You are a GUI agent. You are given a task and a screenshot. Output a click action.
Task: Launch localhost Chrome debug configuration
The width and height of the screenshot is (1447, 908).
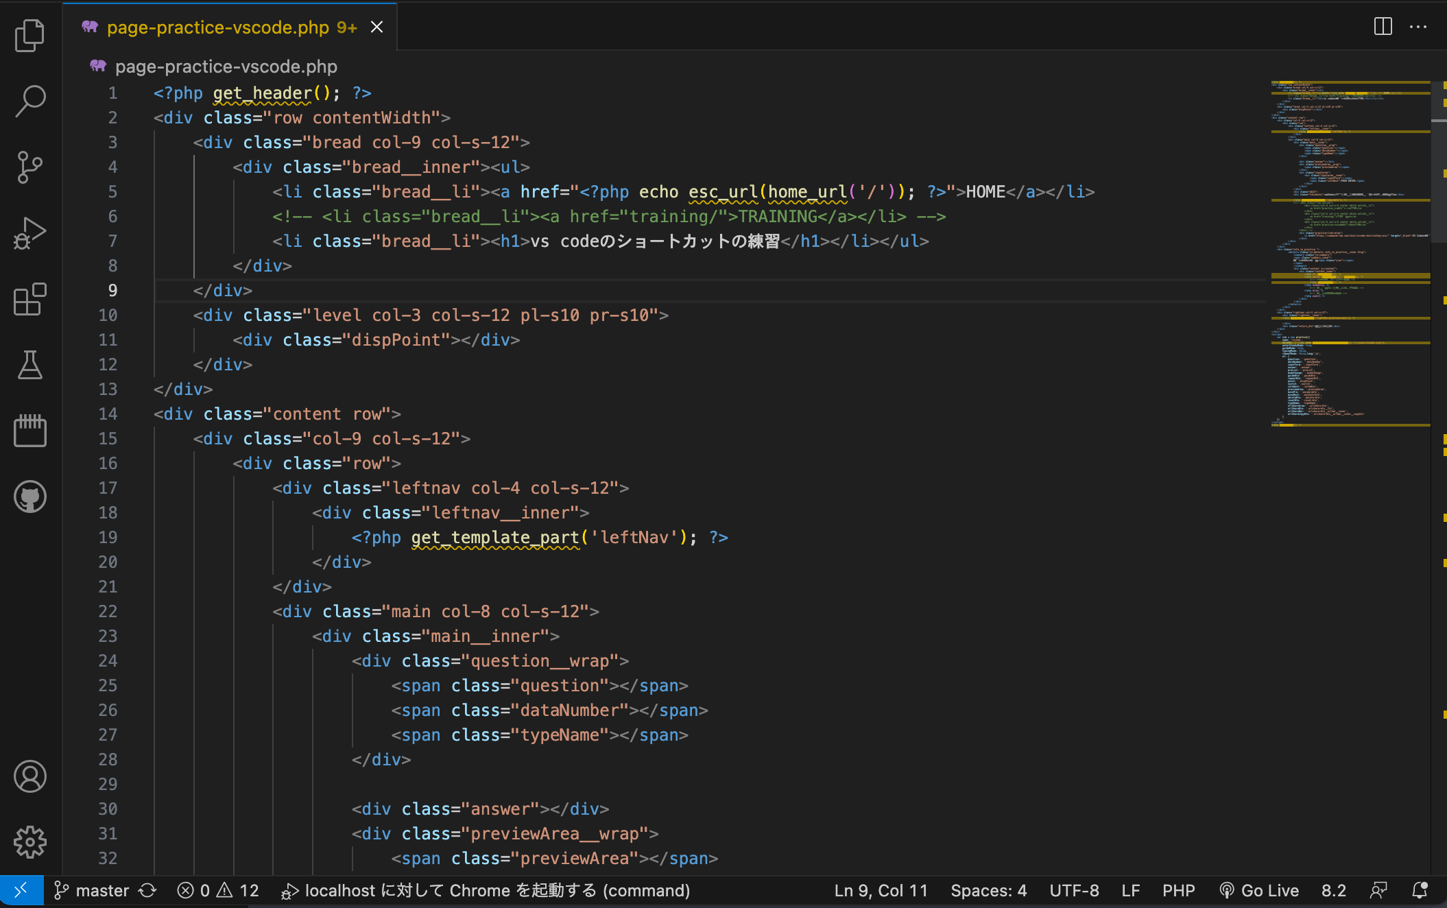click(486, 890)
